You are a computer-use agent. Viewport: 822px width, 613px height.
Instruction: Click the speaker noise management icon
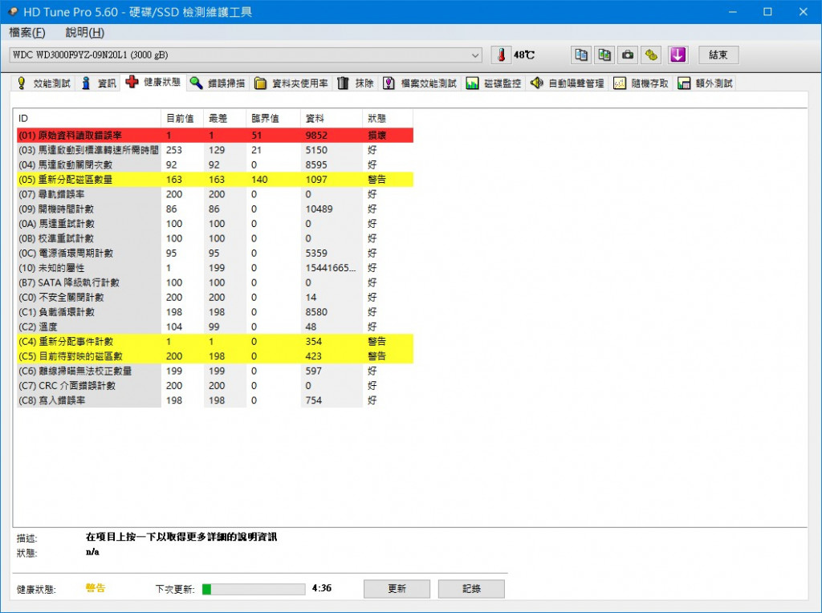tap(536, 83)
